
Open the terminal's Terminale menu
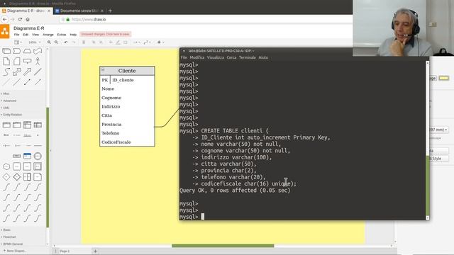[248, 57]
